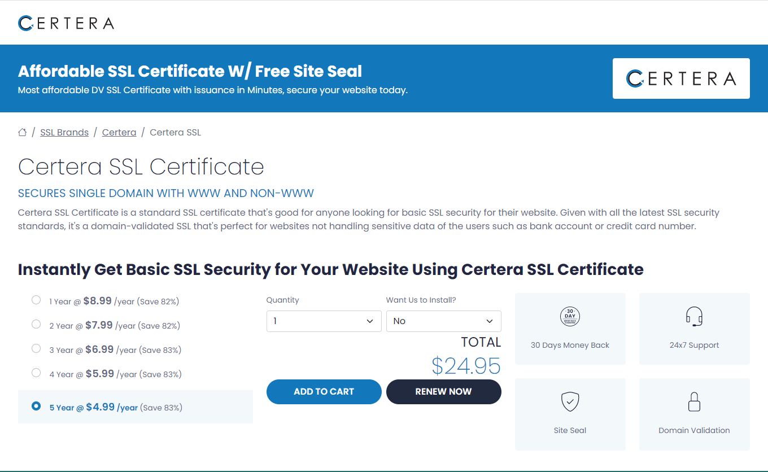Select the 4 Year $5.99 plan

(x=36, y=373)
